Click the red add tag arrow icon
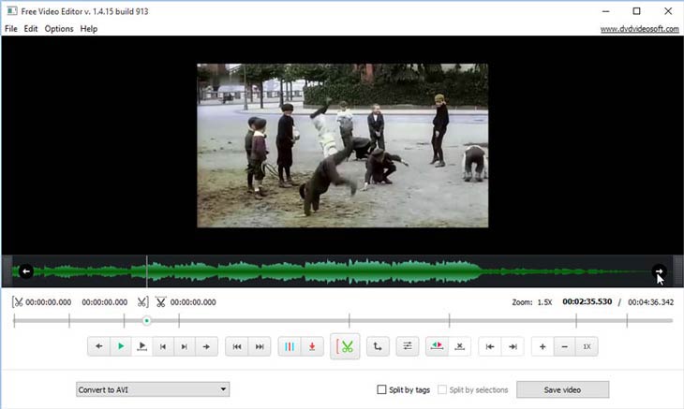This screenshot has width=684, height=409. [x=312, y=346]
